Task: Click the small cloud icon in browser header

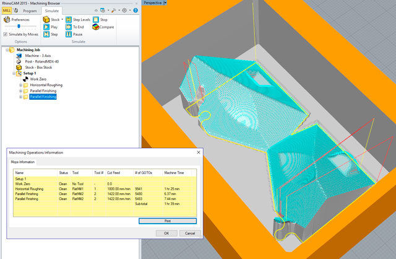Action: click(x=96, y=11)
